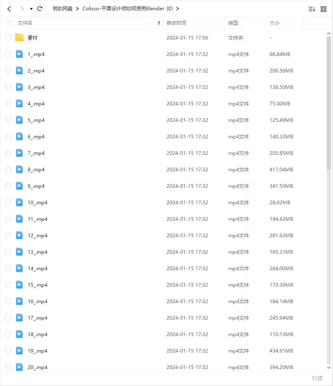The image size is (333, 386).
Task: Open the sort order options icon
Action: pyautogui.click(x=312, y=9)
